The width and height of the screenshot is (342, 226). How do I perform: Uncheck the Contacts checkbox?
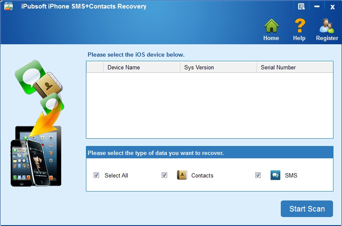(164, 175)
